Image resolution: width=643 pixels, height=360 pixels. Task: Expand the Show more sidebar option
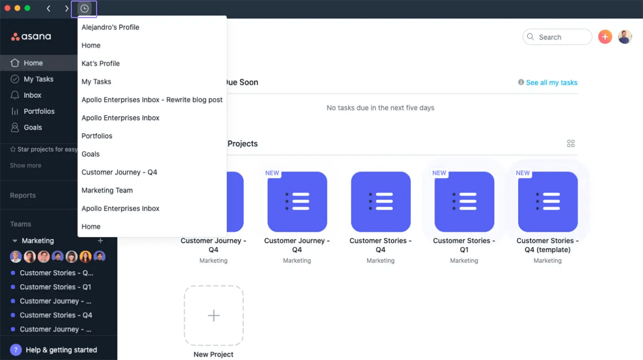pos(25,165)
